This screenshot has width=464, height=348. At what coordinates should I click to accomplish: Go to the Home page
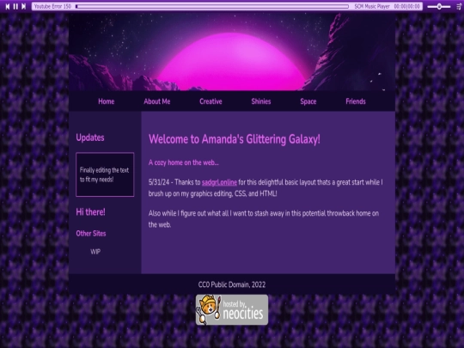(x=107, y=101)
